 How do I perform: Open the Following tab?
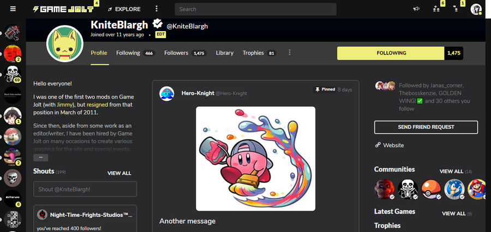pyautogui.click(x=136, y=53)
